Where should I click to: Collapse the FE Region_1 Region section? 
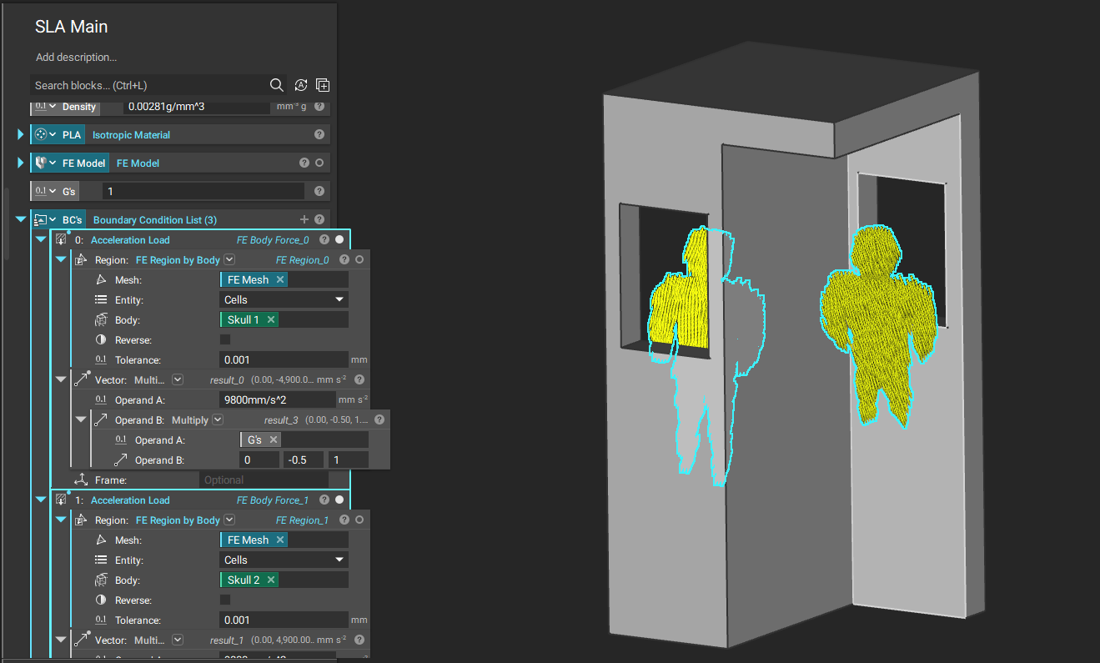(x=61, y=520)
